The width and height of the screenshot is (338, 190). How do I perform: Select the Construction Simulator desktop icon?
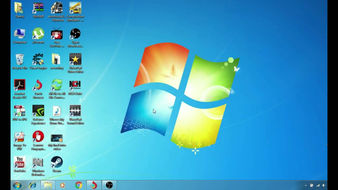pyautogui.click(x=75, y=12)
